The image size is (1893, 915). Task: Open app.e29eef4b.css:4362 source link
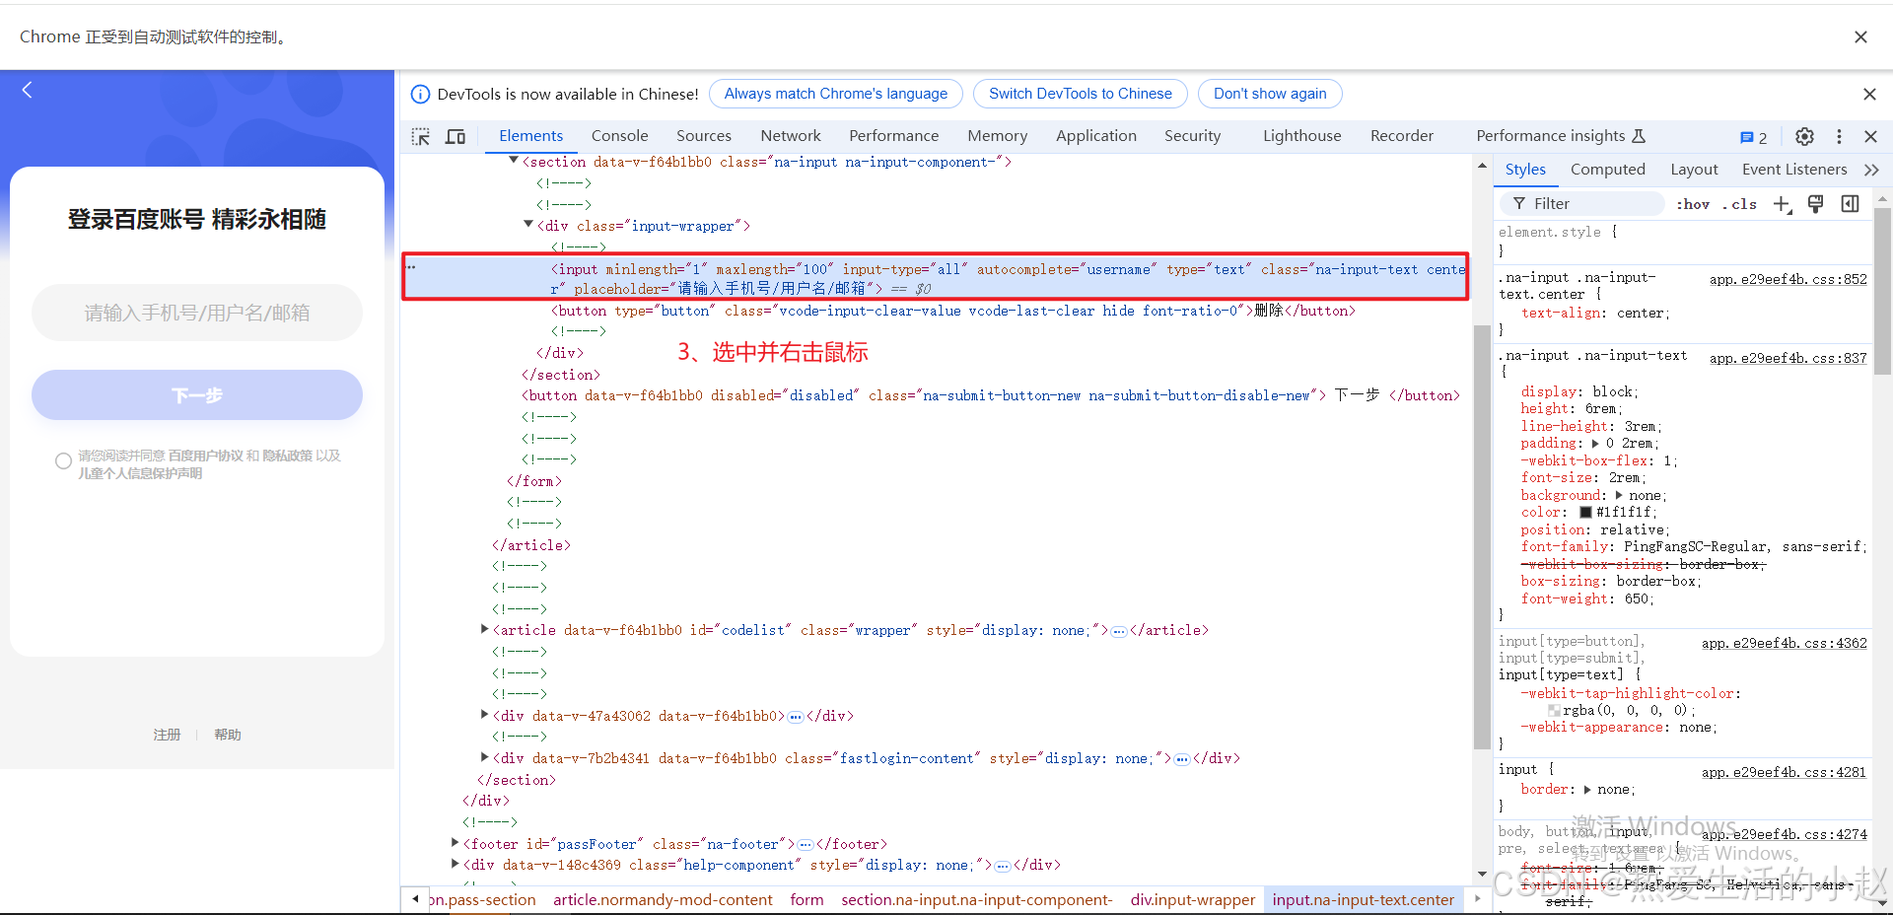point(1784,643)
